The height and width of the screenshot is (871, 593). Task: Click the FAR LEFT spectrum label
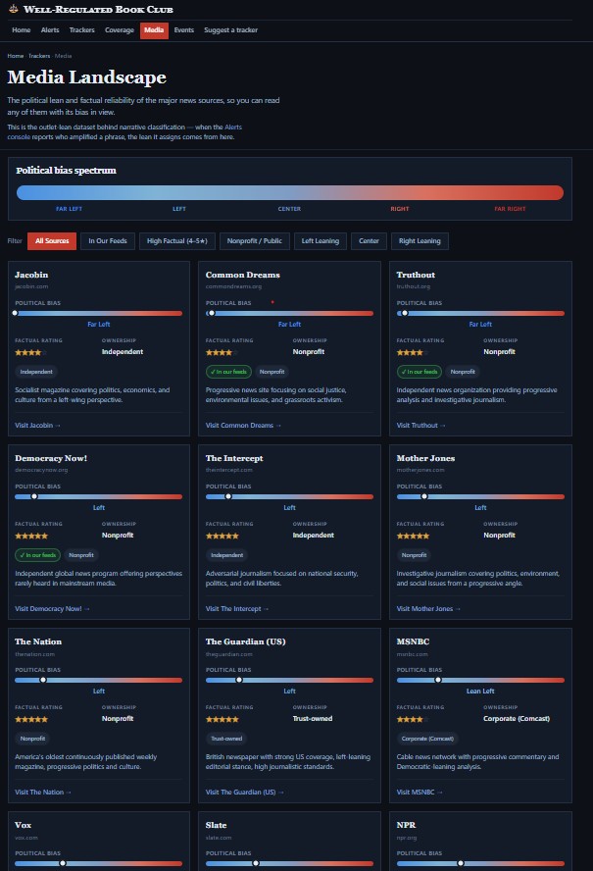point(69,209)
